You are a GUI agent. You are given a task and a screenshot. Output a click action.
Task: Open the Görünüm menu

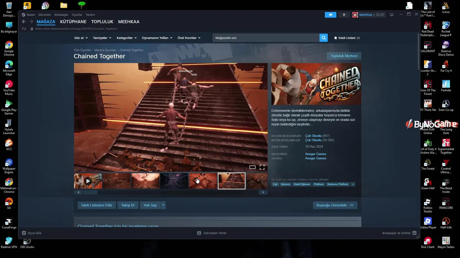(45, 15)
